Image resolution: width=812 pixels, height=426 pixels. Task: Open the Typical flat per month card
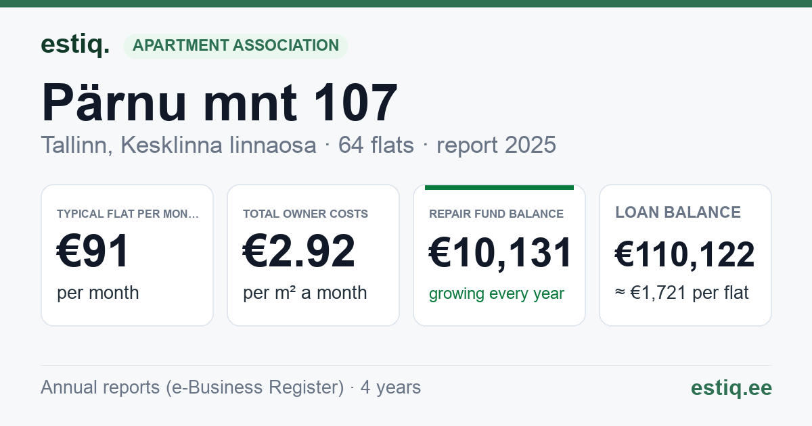click(127, 255)
